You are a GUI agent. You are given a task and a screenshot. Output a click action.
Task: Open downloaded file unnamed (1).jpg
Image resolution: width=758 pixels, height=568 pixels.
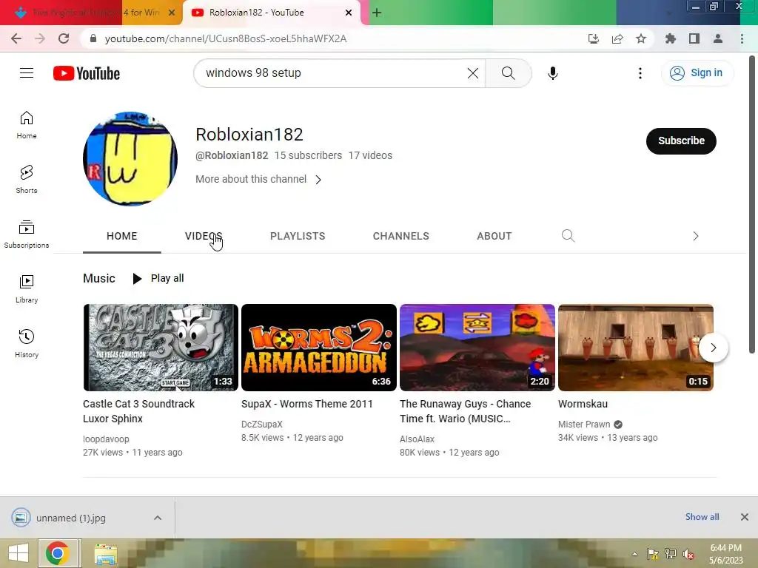70,518
